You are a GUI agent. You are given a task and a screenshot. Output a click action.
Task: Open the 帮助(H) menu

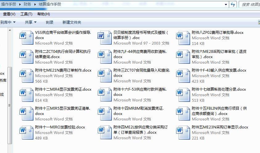tap(43, 14)
